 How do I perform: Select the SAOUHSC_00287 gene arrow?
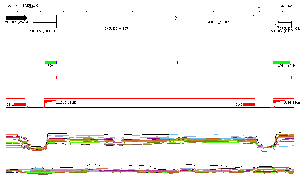pyautogui.click(x=217, y=18)
